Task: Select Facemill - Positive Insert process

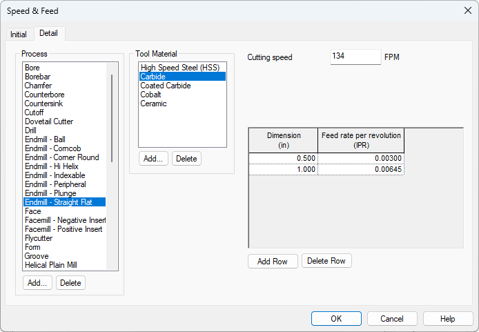Action: click(63, 229)
